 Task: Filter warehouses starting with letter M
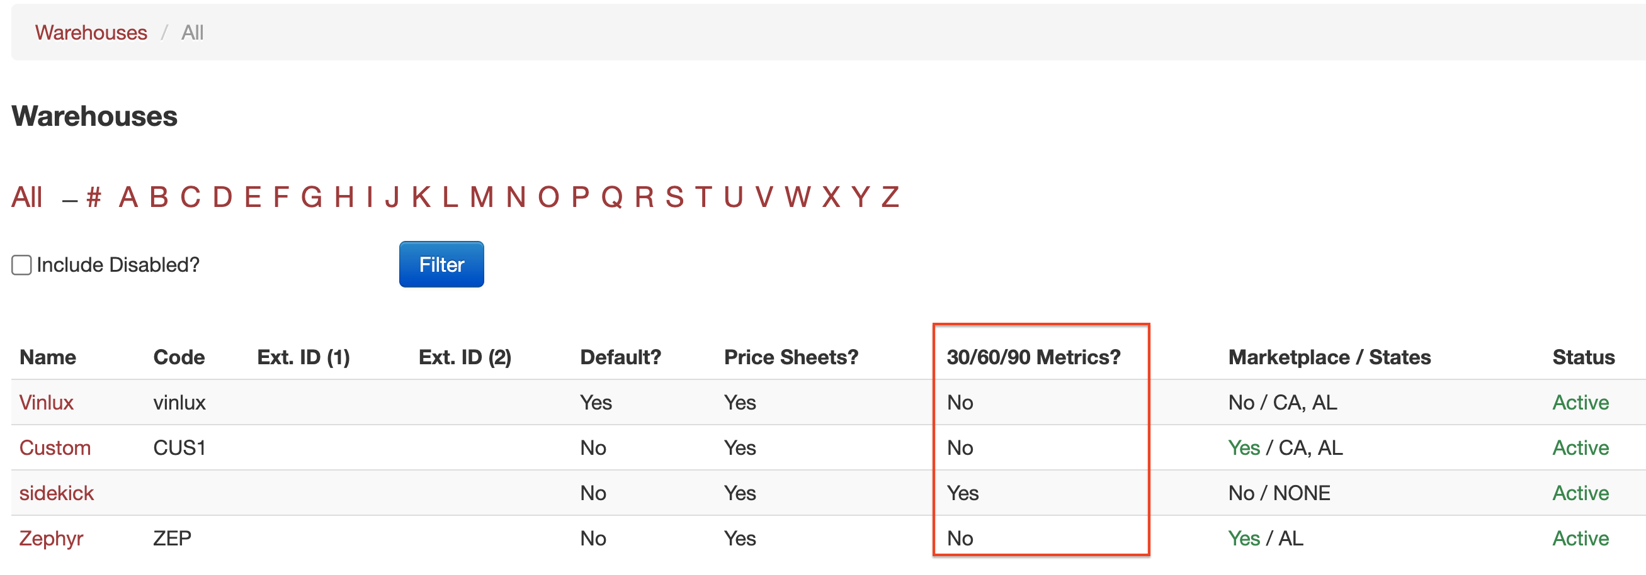click(x=482, y=196)
